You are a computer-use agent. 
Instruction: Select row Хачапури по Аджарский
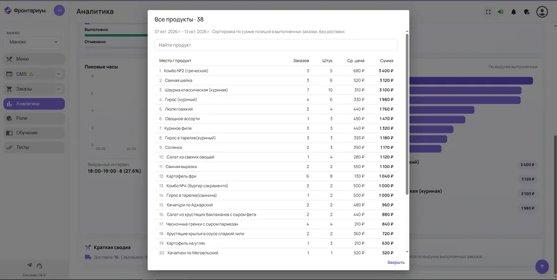277,205
